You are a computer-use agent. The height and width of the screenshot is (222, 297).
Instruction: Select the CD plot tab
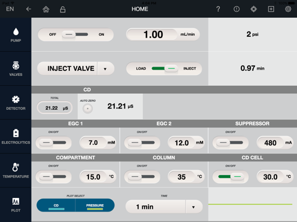[56, 205]
